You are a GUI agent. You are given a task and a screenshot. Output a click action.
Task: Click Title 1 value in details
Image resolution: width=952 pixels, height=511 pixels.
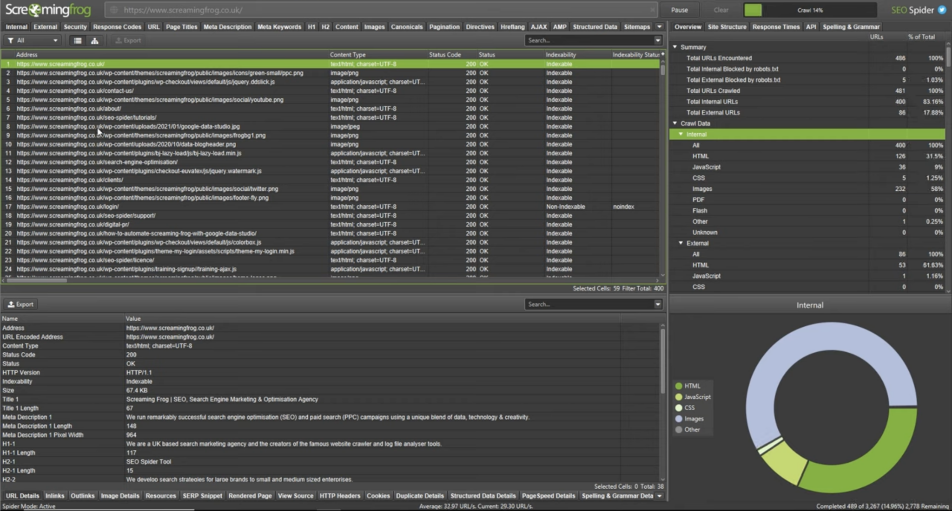[x=222, y=400]
